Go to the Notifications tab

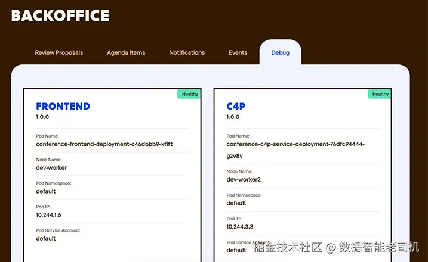pyautogui.click(x=187, y=52)
